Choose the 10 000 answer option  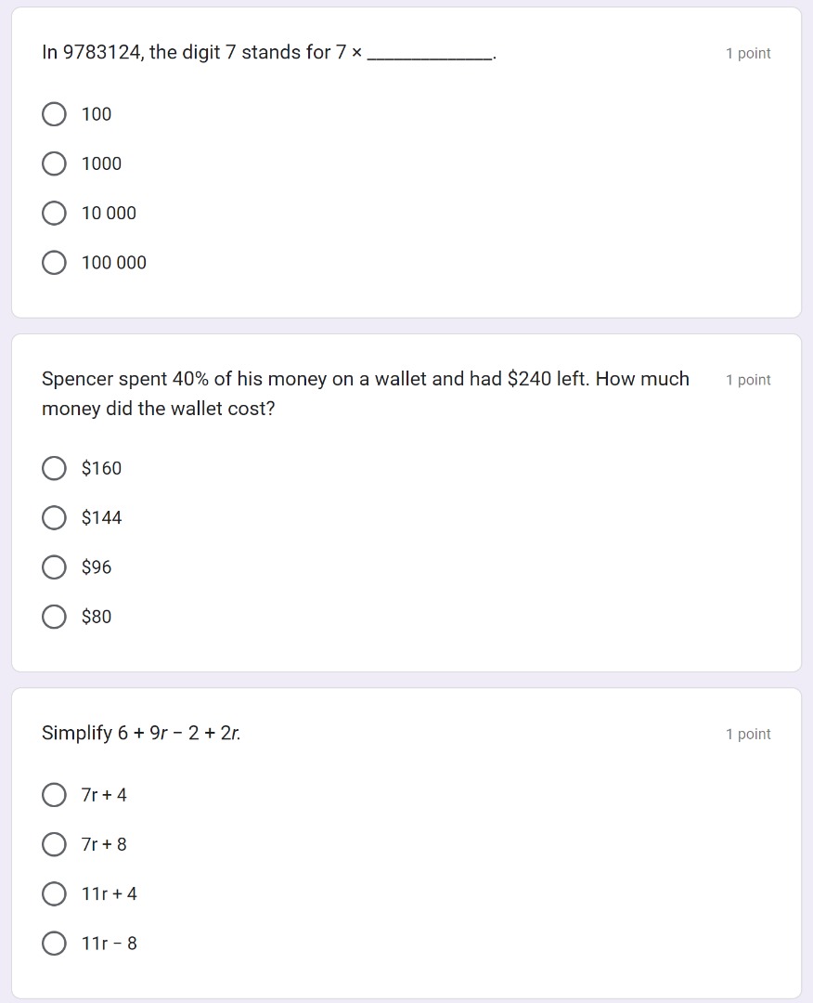[54, 213]
